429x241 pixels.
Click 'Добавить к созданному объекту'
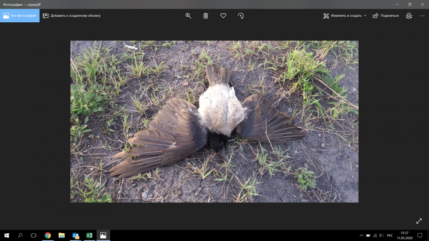pyautogui.click(x=72, y=15)
